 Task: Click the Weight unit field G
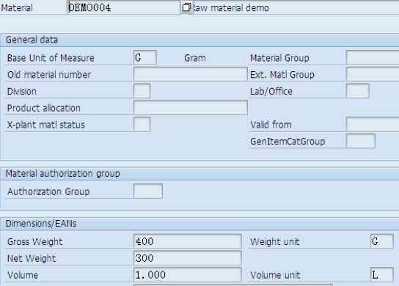[x=381, y=241]
